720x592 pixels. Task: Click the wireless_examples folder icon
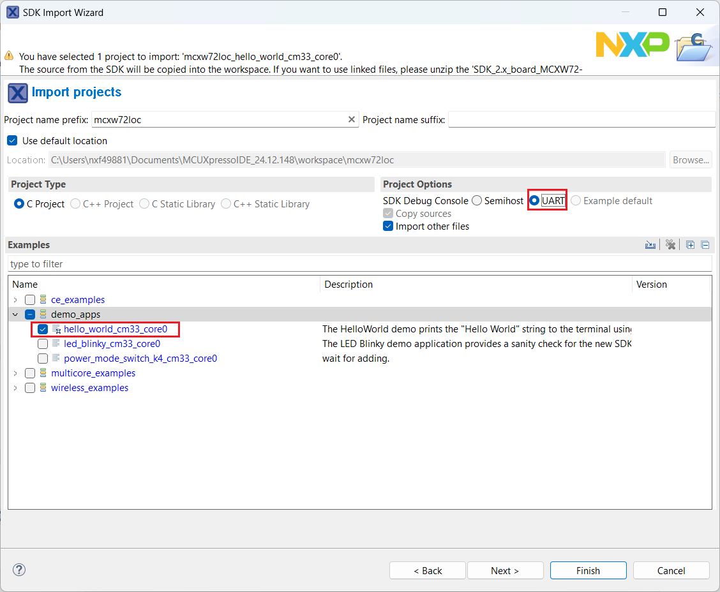(43, 388)
